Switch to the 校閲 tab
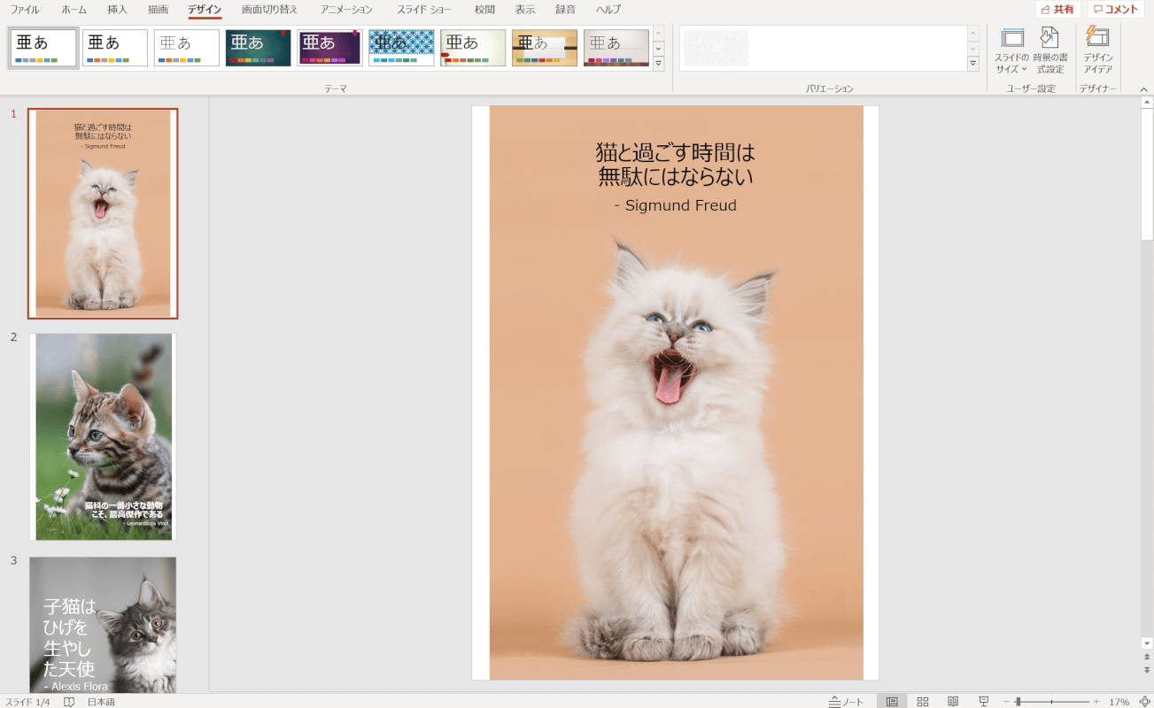Image resolution: width=1154 pixels, height=708 pixels. (x=484, y=10)
